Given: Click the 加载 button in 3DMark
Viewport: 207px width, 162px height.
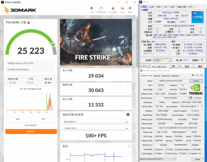Looking at the screenshot, I should coord(18,119).
